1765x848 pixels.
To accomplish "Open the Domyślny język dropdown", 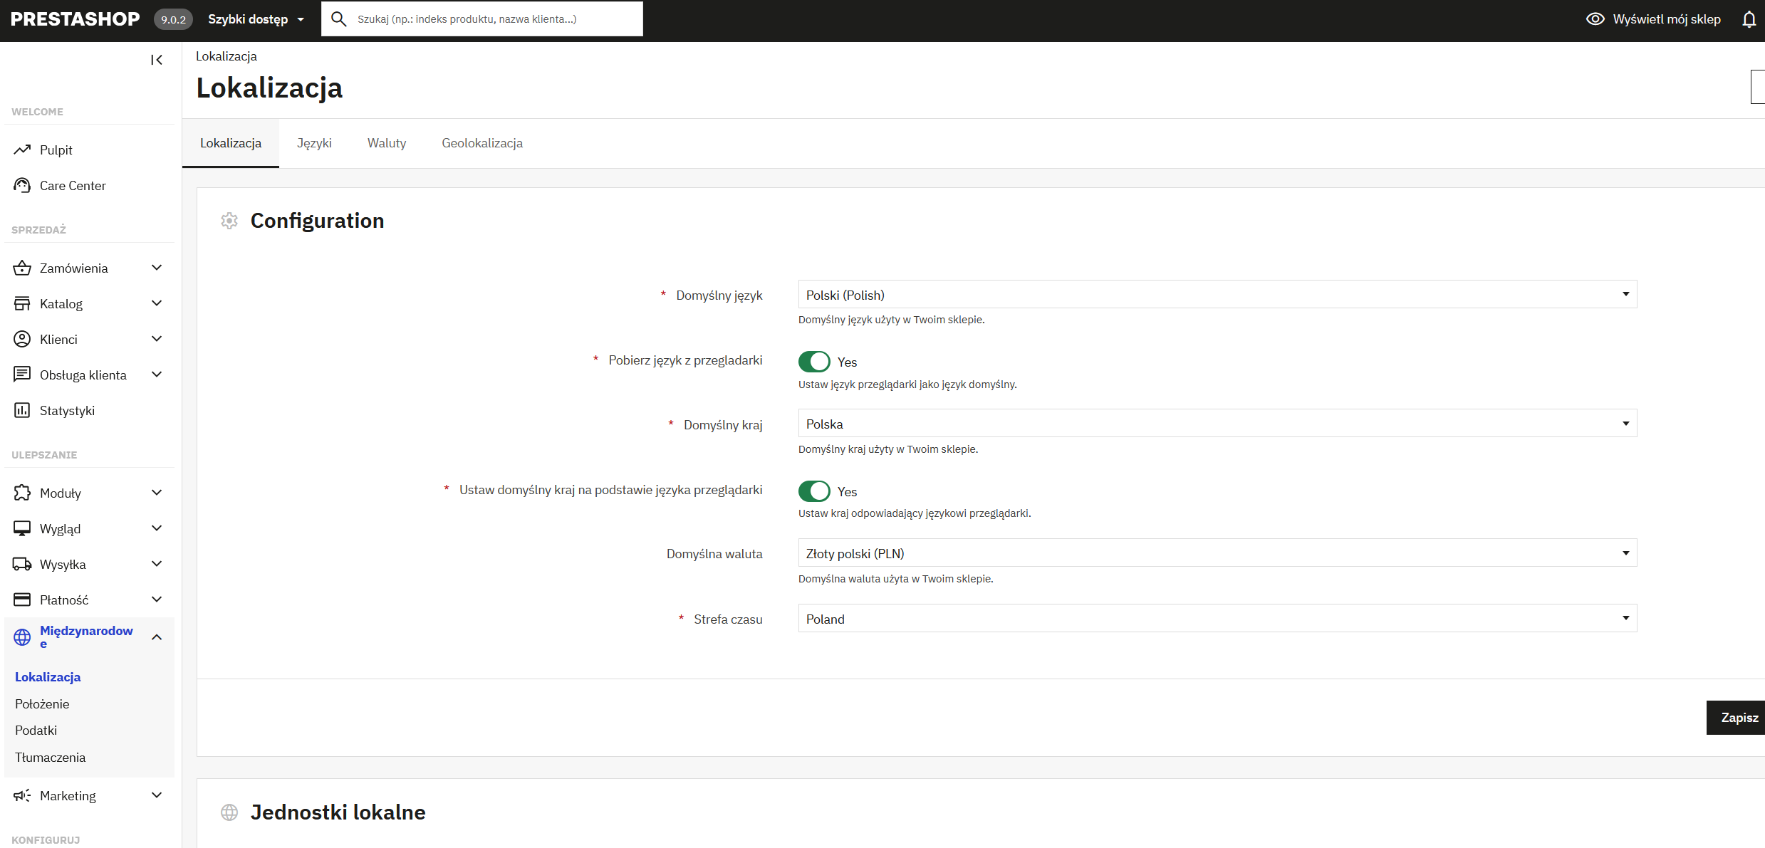I will [x=1217, y=295].
